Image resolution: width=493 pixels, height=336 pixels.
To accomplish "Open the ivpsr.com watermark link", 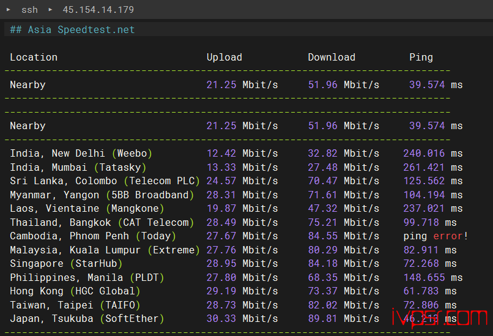I will pyautogui.click(x=439, y=318).
